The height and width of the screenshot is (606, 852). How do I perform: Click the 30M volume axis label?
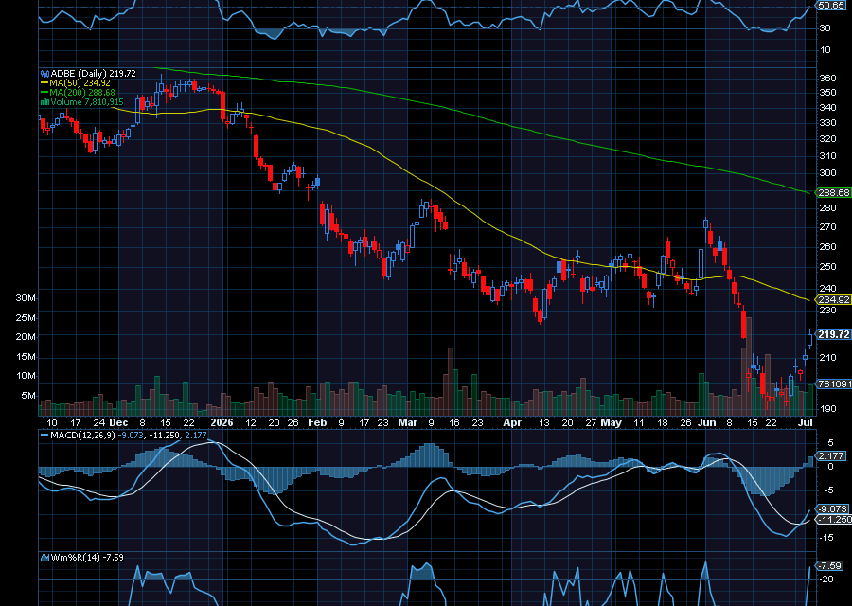click(27, 298)
